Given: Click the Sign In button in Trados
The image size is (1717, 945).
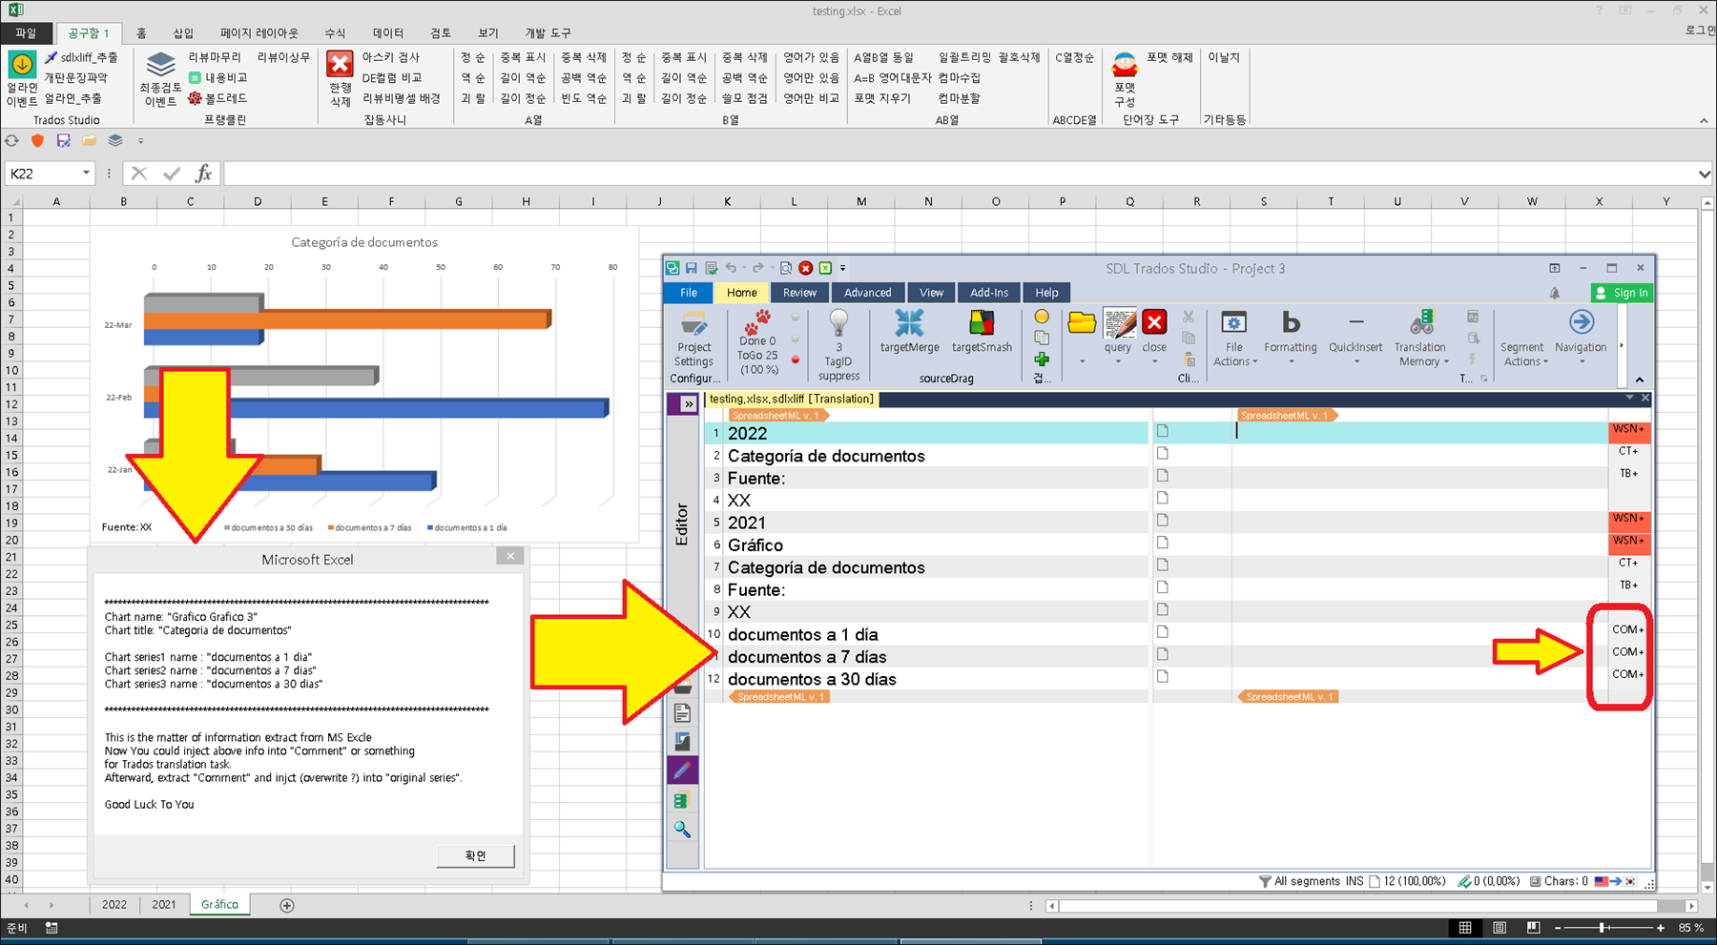Looking at the screenshot, I should point(1621,293).
